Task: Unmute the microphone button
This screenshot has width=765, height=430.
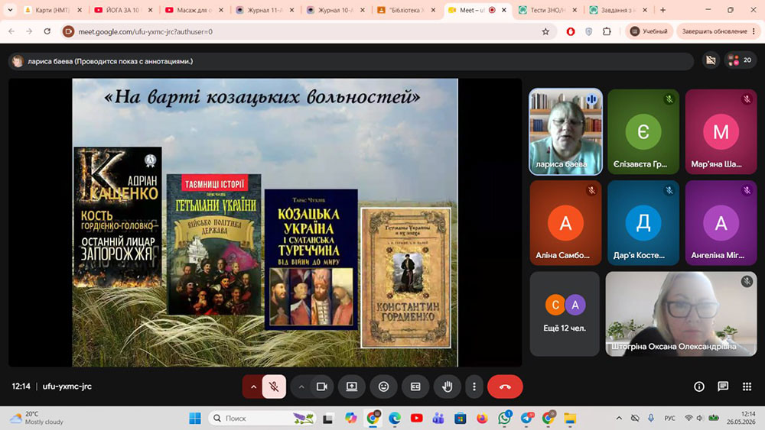Action: point(274,386)
